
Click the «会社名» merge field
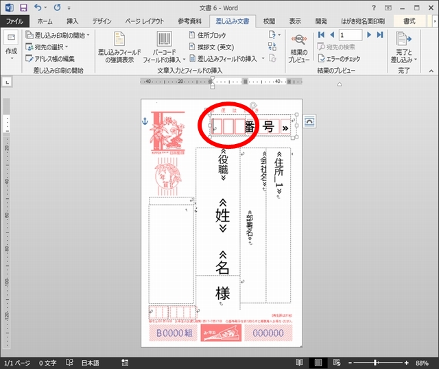point(263,170)
